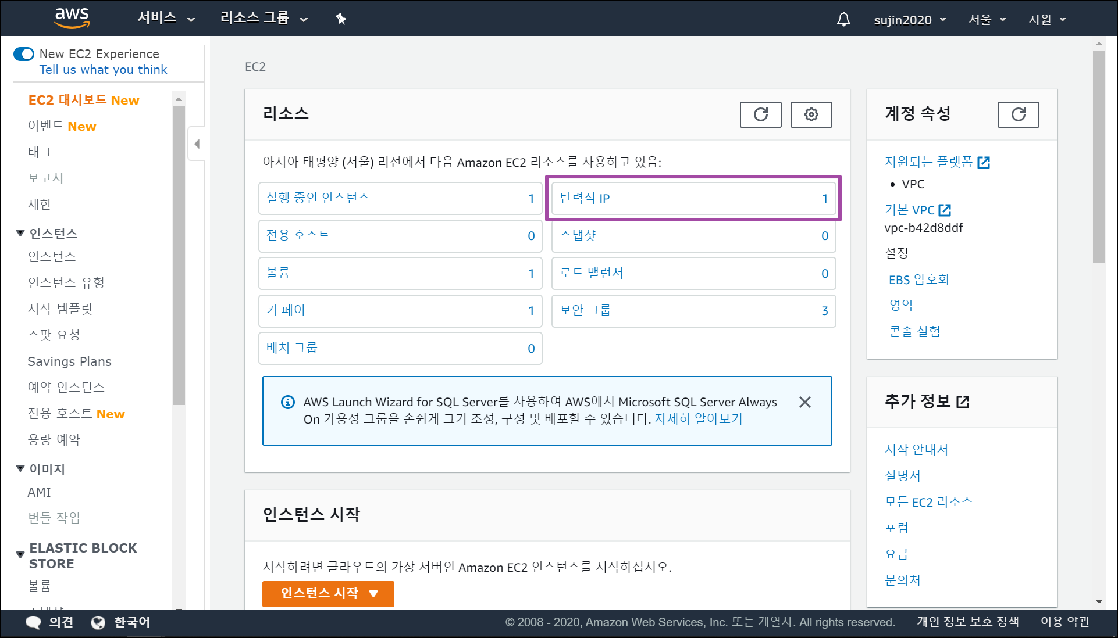Open the 콘솔 실험 setting link
This screenshot has width=1118, height=638.
click(914, 331)
